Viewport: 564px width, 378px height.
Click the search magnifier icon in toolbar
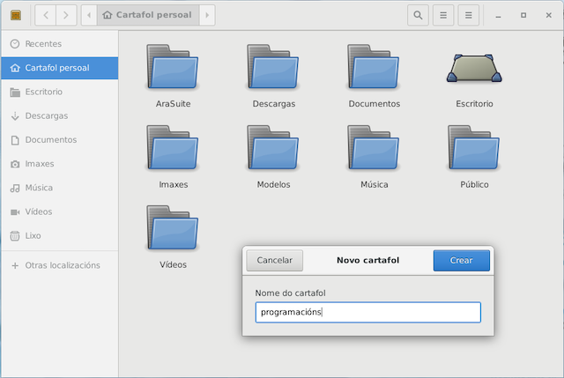point(418,15)
